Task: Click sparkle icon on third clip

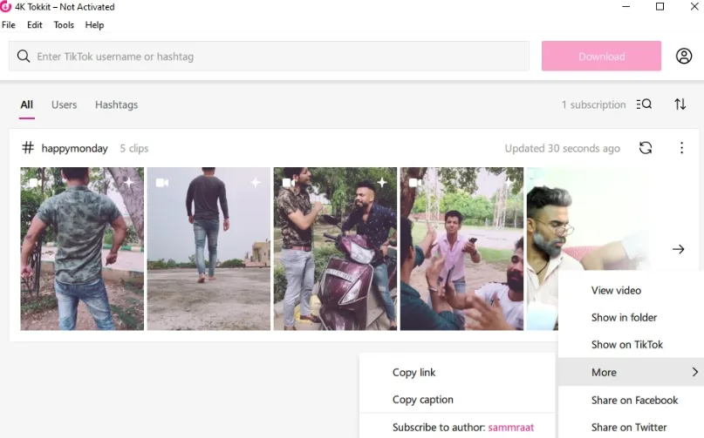Action: coord(382,182)
